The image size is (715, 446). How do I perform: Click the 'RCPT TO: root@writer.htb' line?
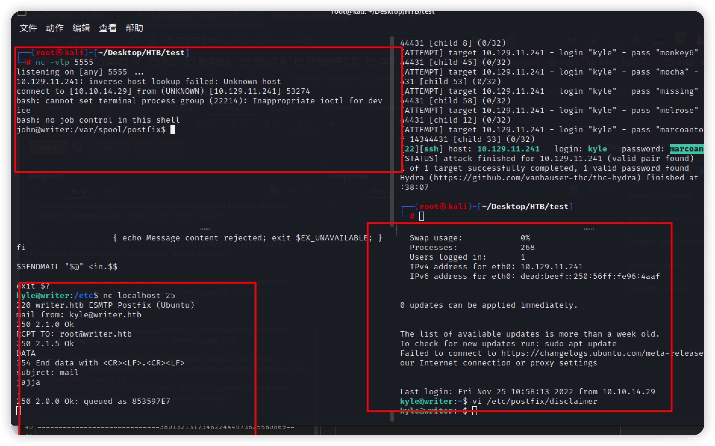click(x=74, y=334)
